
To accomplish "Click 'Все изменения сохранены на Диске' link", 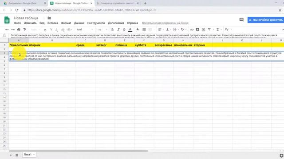I will point(165,23).
